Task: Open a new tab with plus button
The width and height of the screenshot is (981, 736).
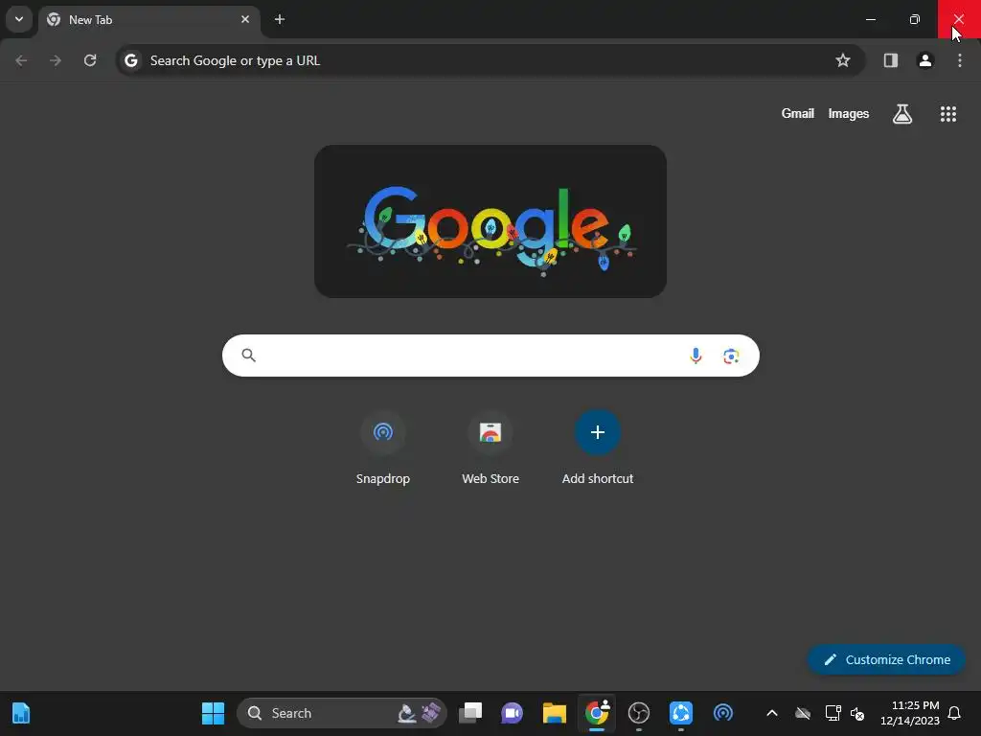Action: click(280, 19)
